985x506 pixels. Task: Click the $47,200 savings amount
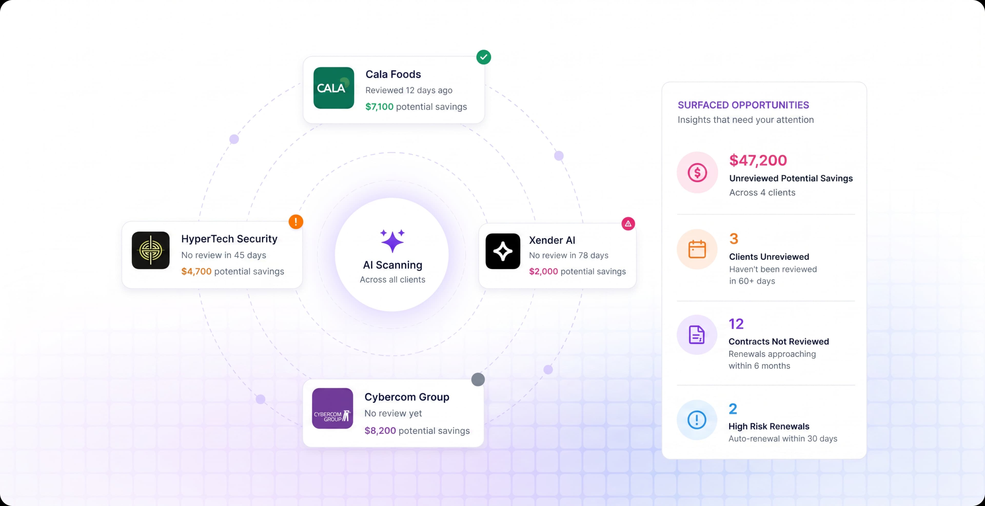pyautogui.click(x=758, y=160)
